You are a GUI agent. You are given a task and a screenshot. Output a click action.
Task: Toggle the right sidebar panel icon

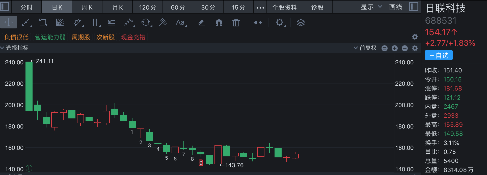414,7
